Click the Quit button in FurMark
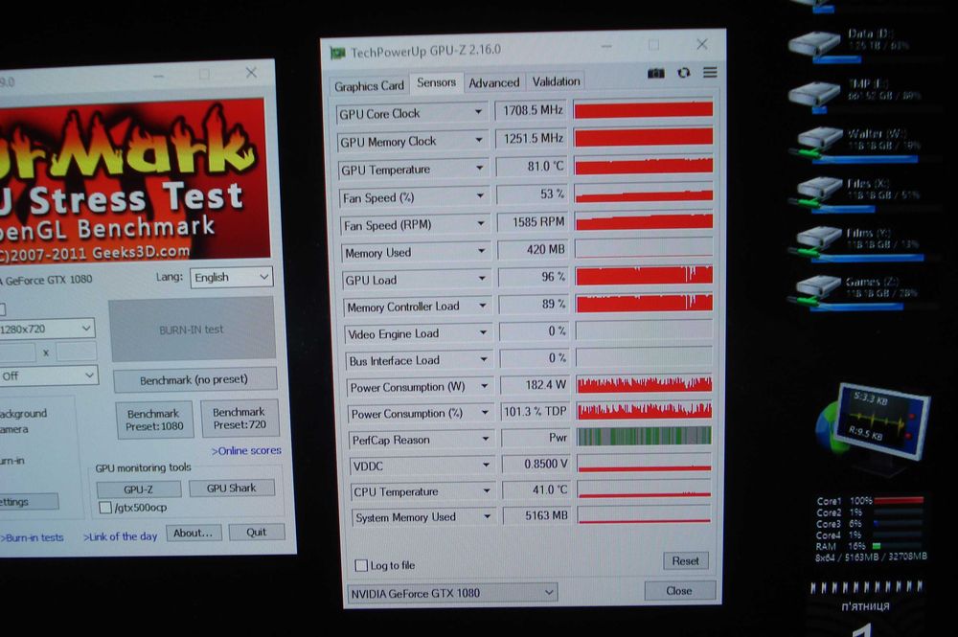The width and height of the screenshot is (958, 637). [x=257, y=532]
